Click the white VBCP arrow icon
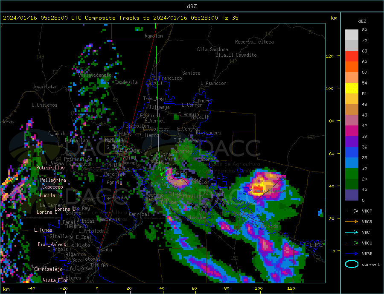Screen dimensions: 384x294 [x=352, y=211]
